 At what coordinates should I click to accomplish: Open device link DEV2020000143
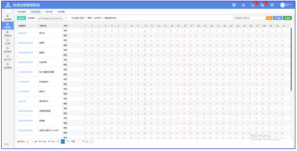point(25,121)
